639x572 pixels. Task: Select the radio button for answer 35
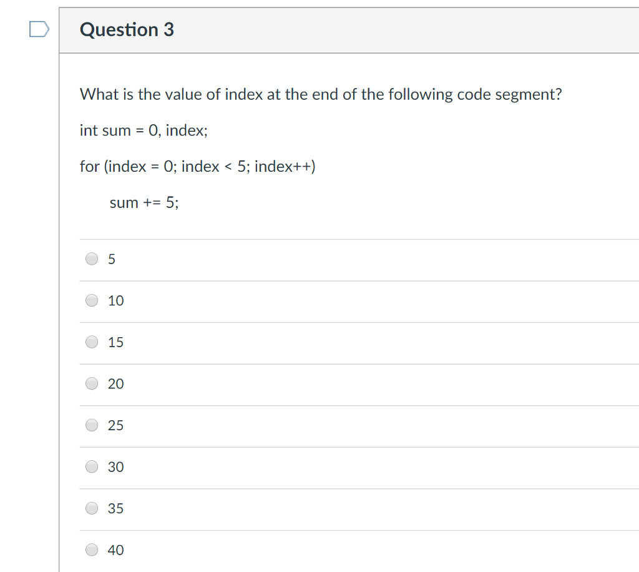(91, 508)
